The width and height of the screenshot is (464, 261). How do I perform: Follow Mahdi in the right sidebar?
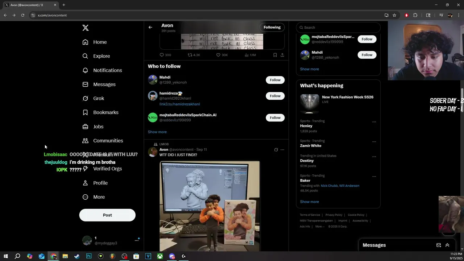pos(367,55)
